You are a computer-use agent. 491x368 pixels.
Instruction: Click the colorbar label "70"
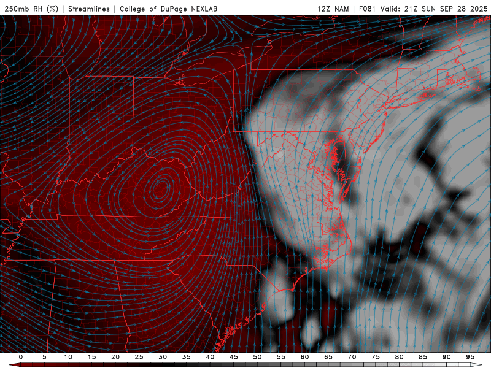pos(352,357)
